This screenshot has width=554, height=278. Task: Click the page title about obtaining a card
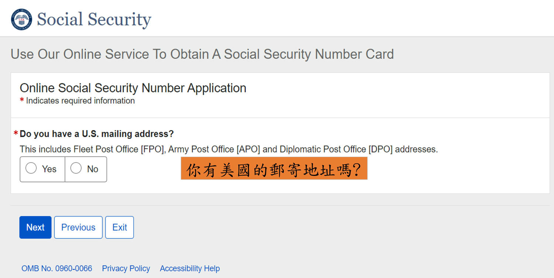pos(202,54)
